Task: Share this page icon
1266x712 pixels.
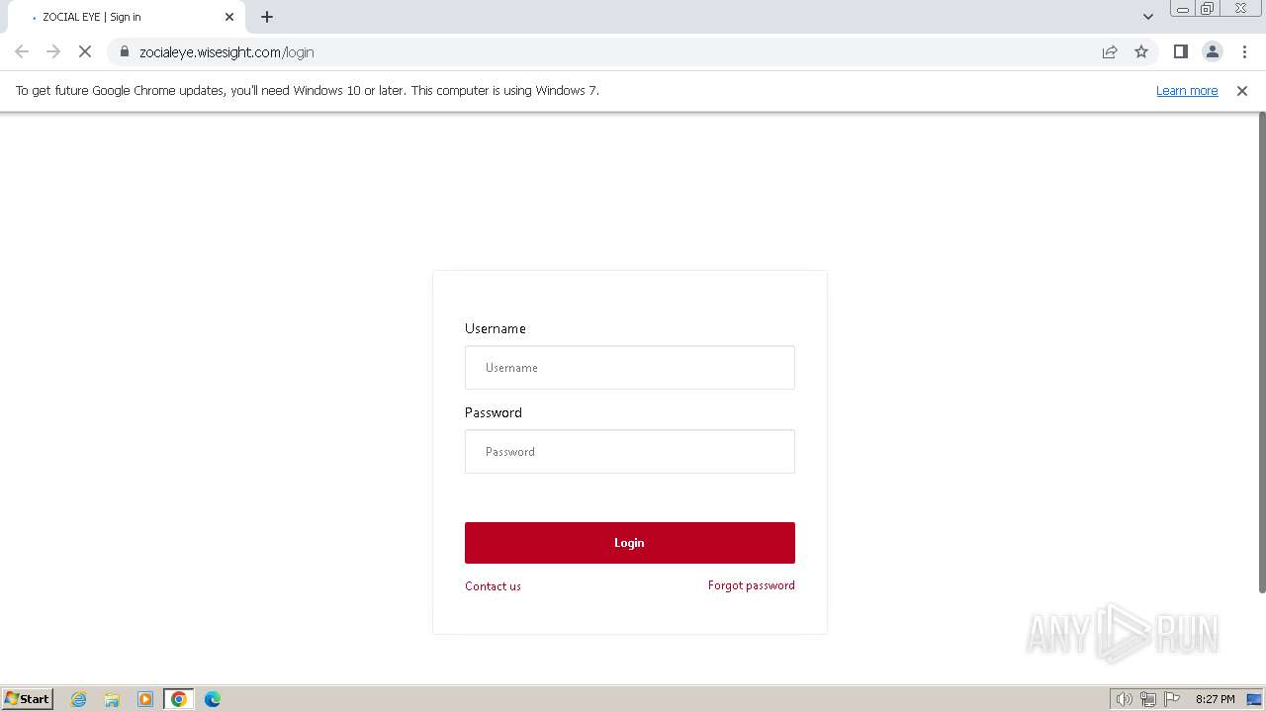Action: point(1110,51)
